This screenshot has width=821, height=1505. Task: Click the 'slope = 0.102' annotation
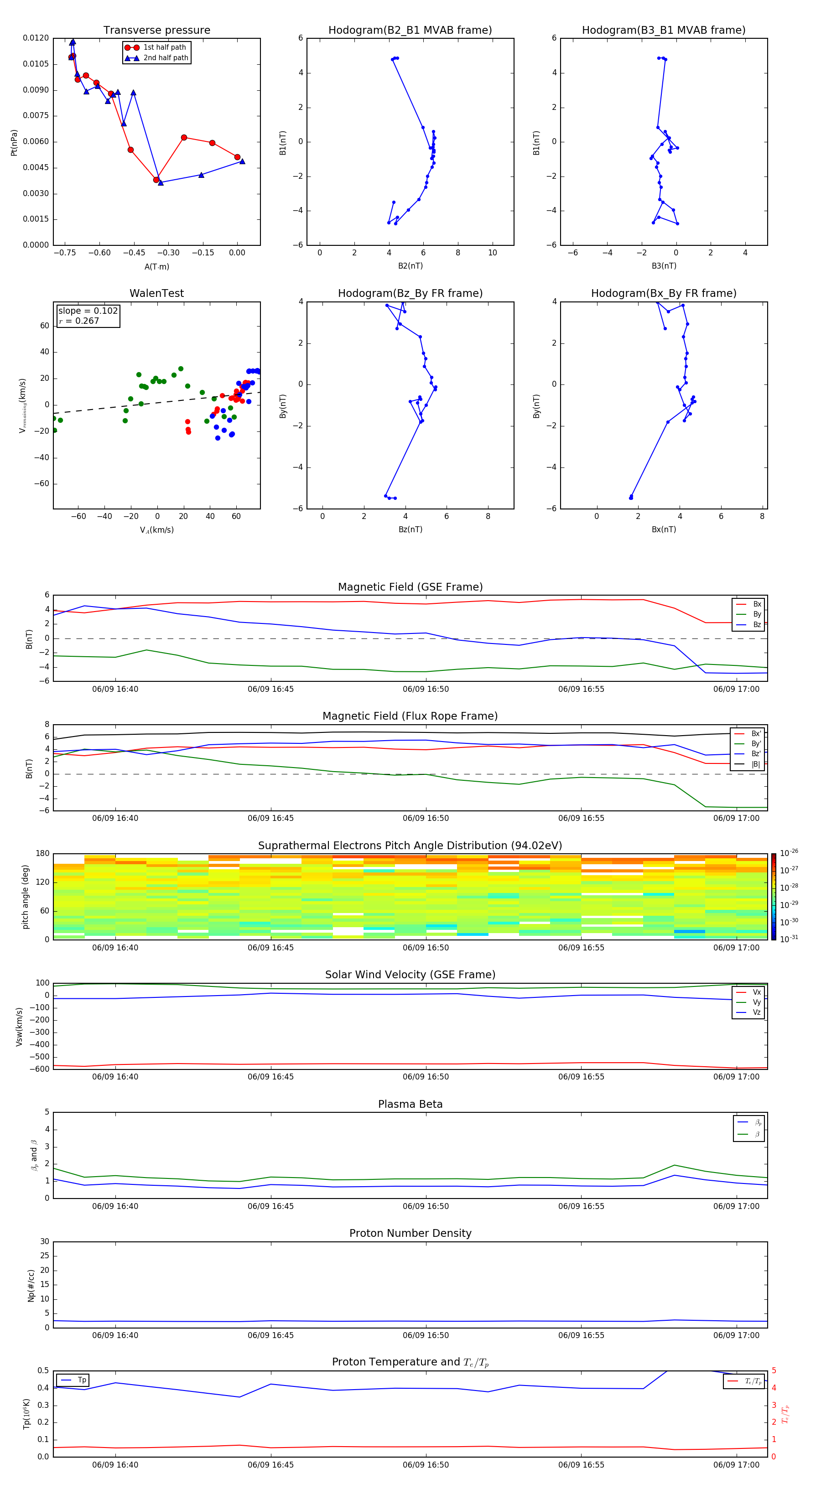pyautogui.click(x=88, y=311)
